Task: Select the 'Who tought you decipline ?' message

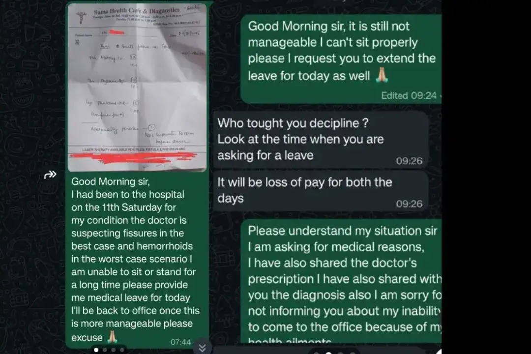Action: pyautogui.click(x=321, y=140)
